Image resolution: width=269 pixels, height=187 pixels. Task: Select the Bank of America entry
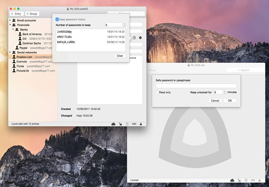click(32, 34)
